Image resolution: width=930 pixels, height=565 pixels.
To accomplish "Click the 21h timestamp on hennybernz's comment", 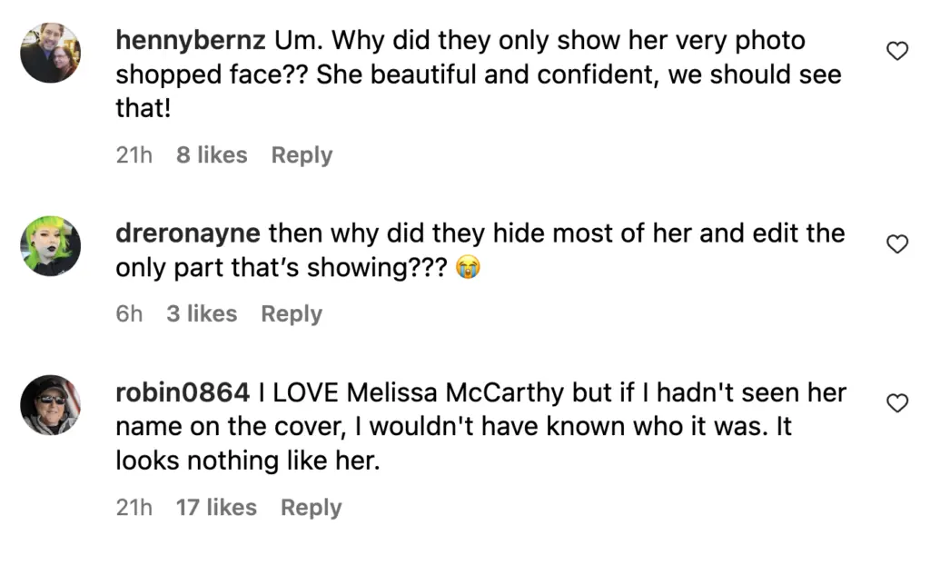I will (x=134, y=155).
